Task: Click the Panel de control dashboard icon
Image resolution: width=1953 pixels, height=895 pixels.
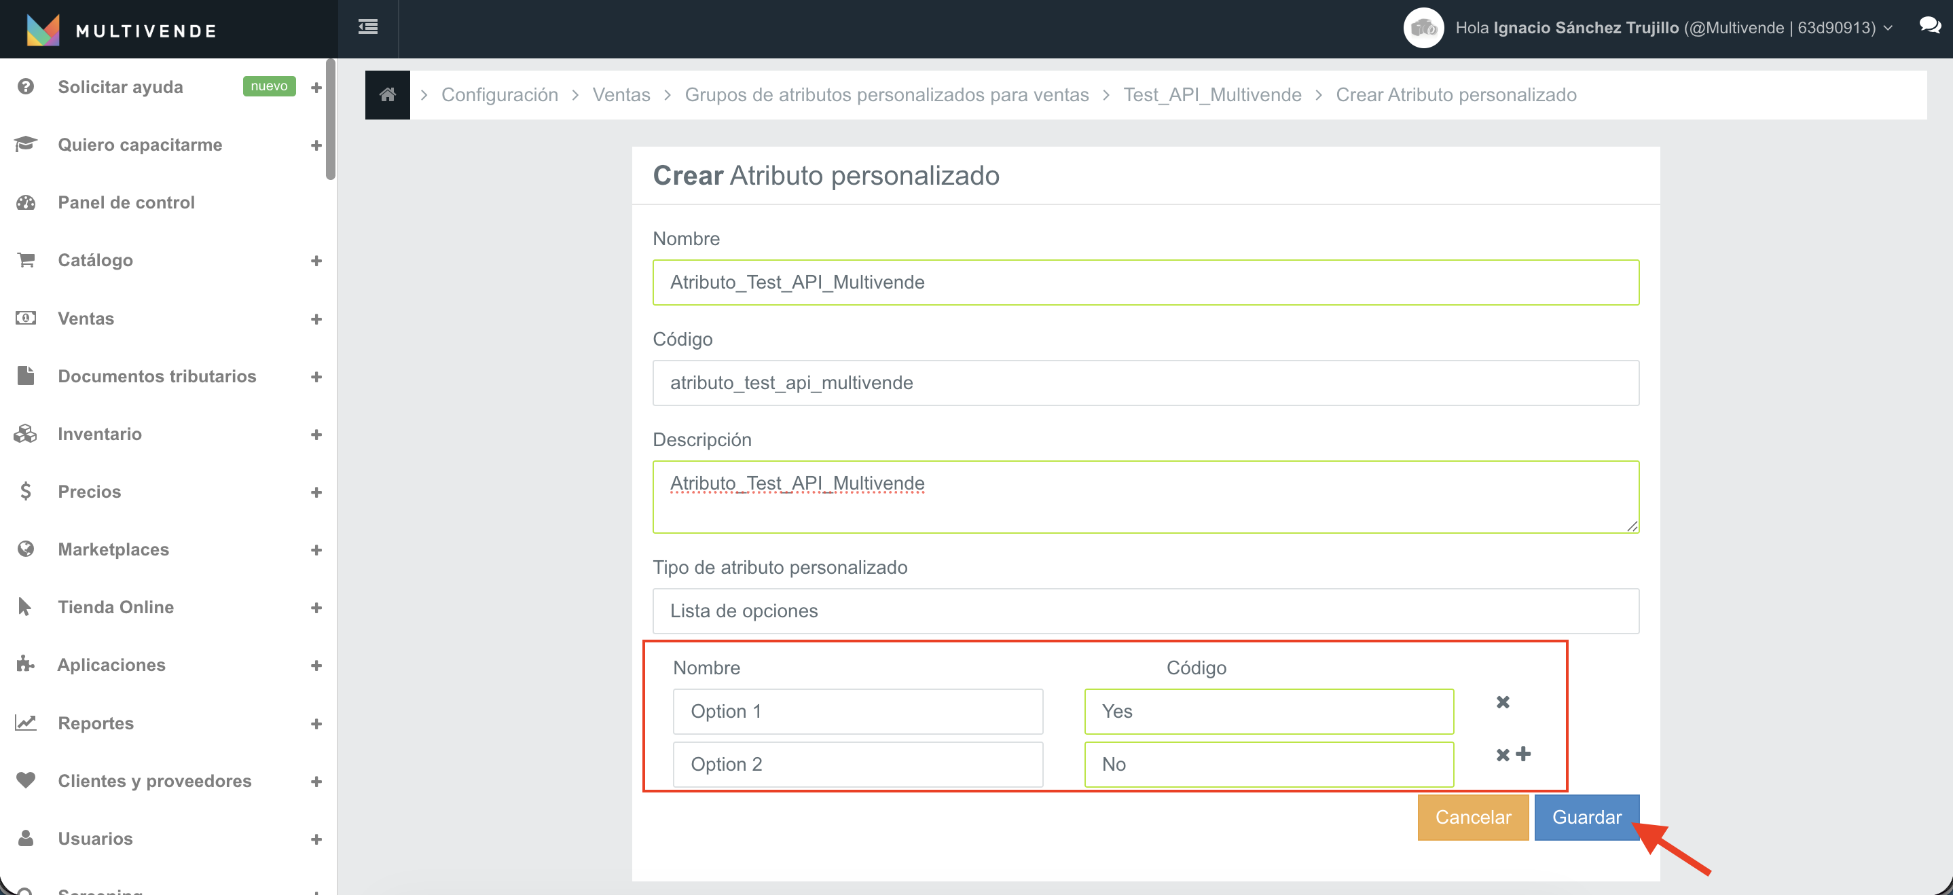Action: coord(26,202)
